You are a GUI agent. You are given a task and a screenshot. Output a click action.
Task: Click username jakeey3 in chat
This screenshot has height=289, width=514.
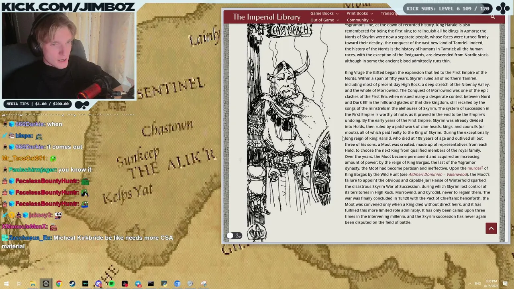[x=40, y=216]
